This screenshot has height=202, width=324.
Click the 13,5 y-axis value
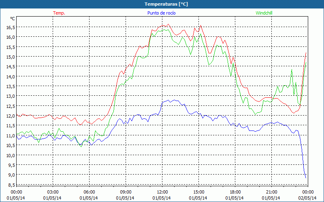11,86
